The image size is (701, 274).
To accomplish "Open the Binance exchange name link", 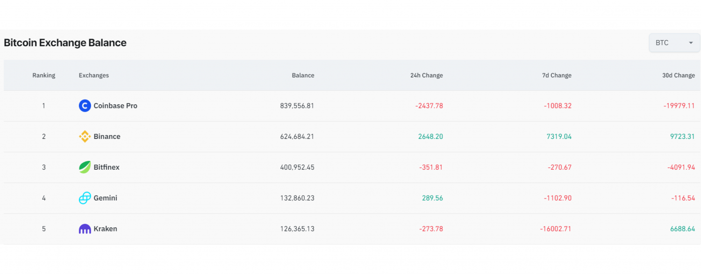I will (x=107, y=137).
